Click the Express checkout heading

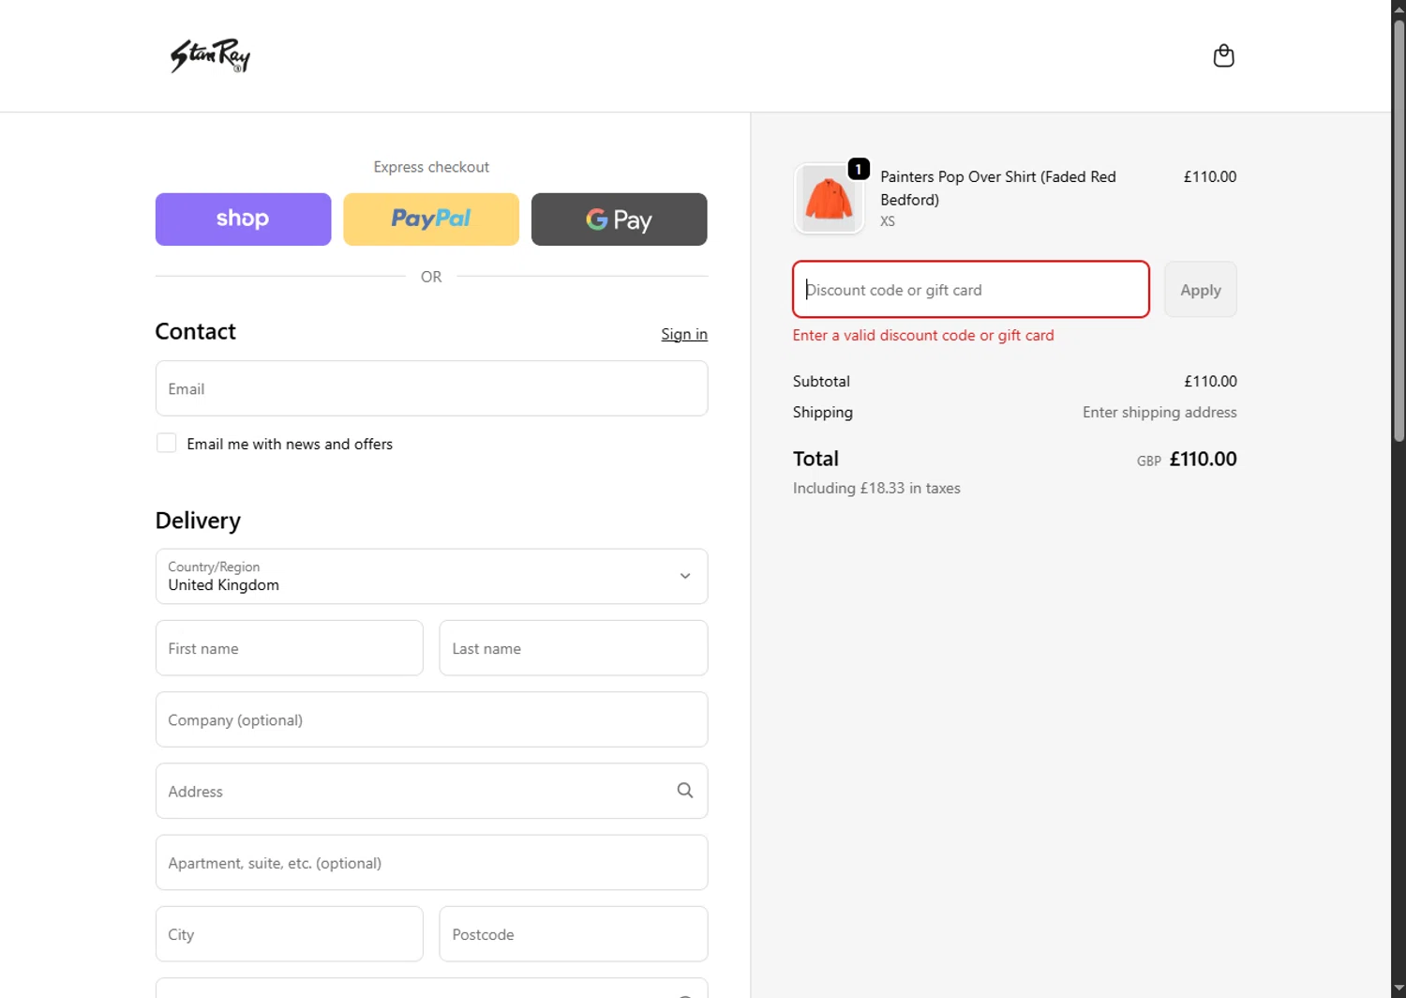click(x=431, y=167)
